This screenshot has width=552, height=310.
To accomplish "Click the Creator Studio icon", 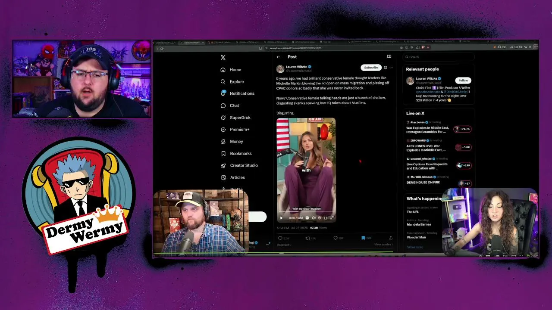I will pos(223,165).
